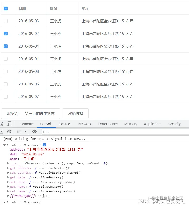Screen dimensions: 189x206
Task: Open the Sources tab
Action: [x=65, y=124]
